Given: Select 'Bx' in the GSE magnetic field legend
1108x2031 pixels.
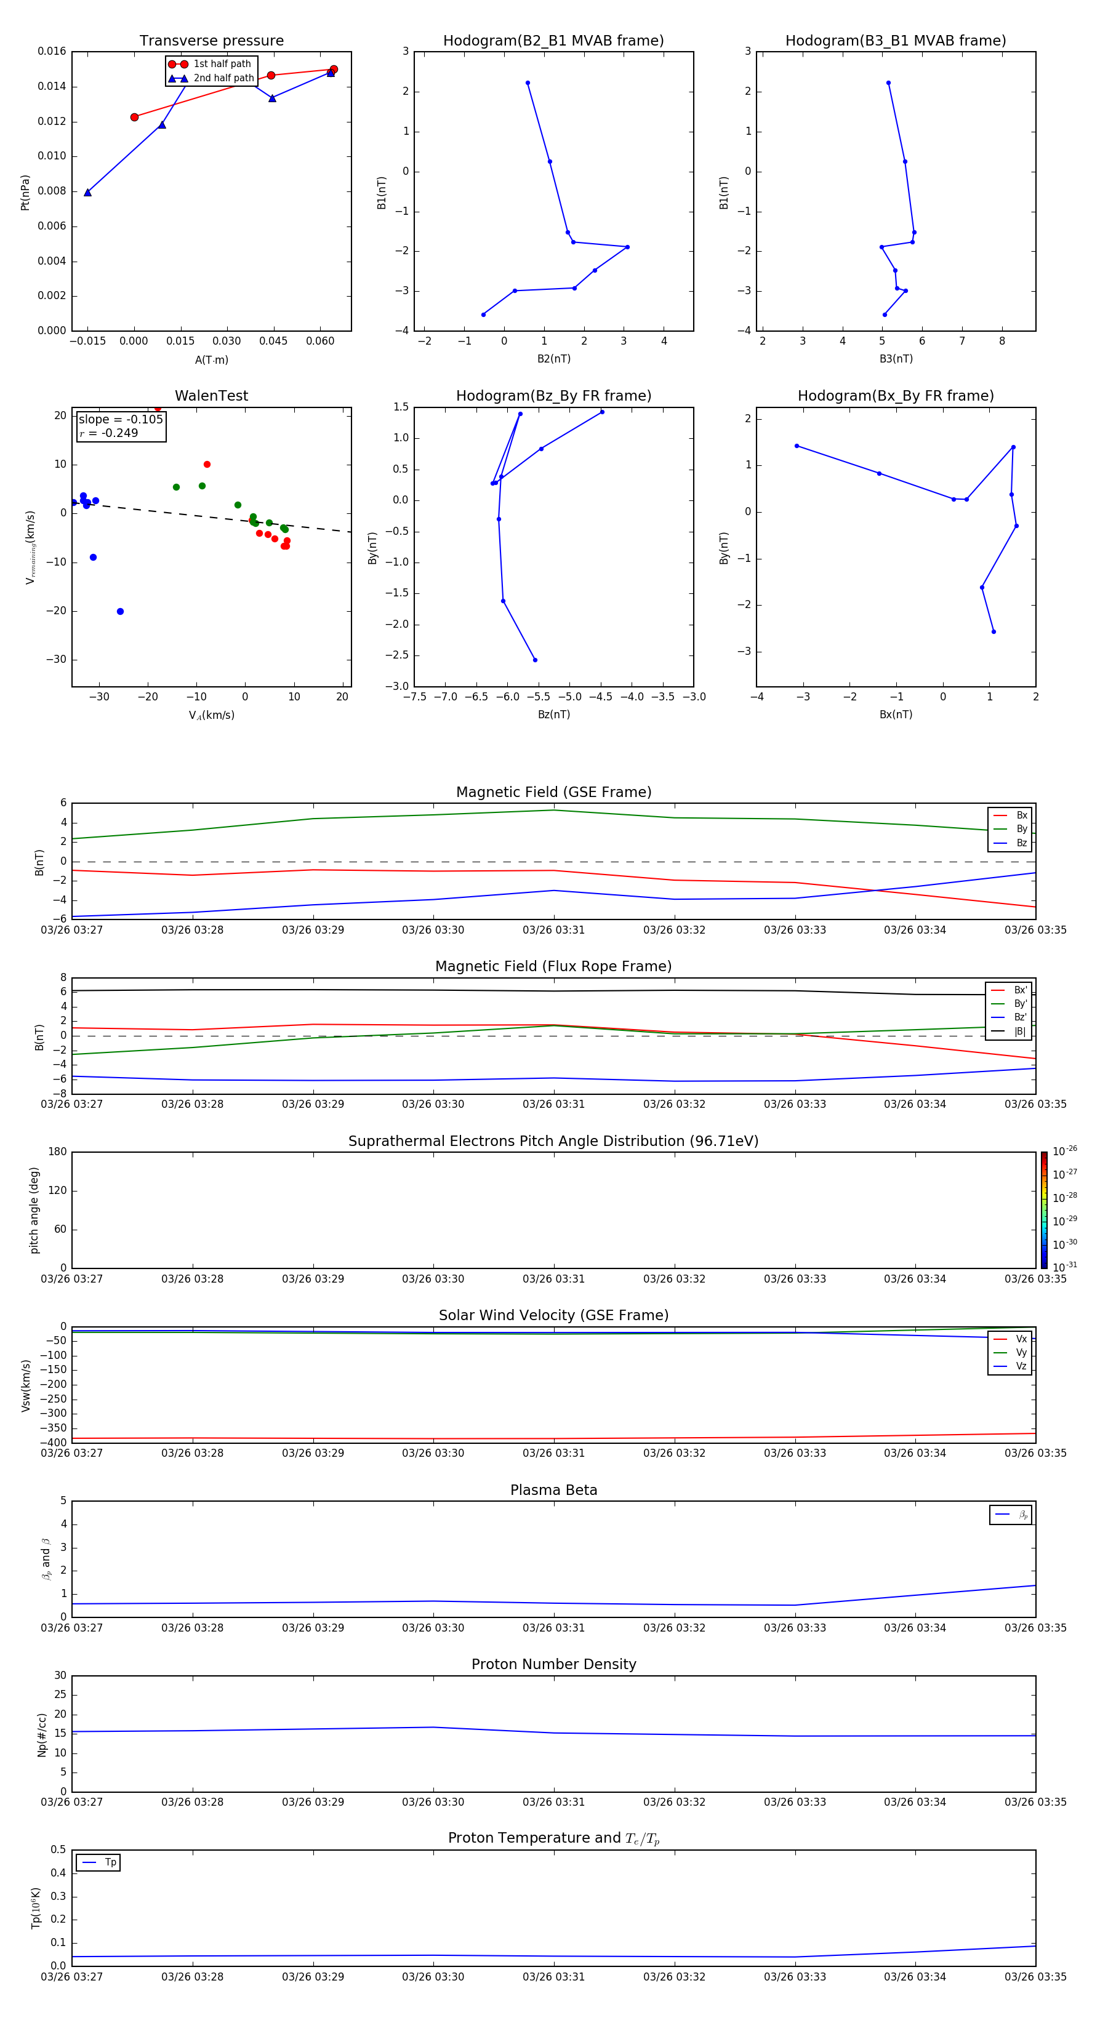Looking at the screenshot, I should pyautogui.click(x=1010, y=815).
